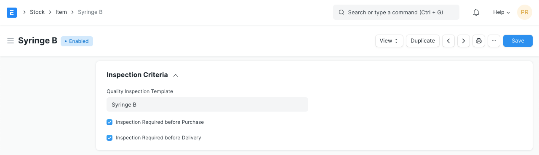Go to next item record
Screen dimensions: 539x155
464,41
